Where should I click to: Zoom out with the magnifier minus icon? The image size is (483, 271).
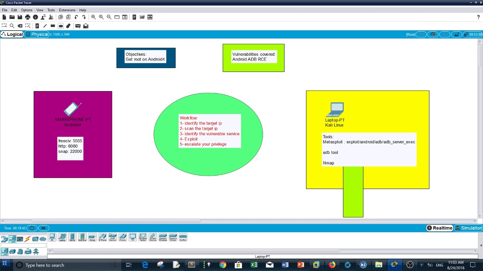pyautogui.click(x=109, y=17)
